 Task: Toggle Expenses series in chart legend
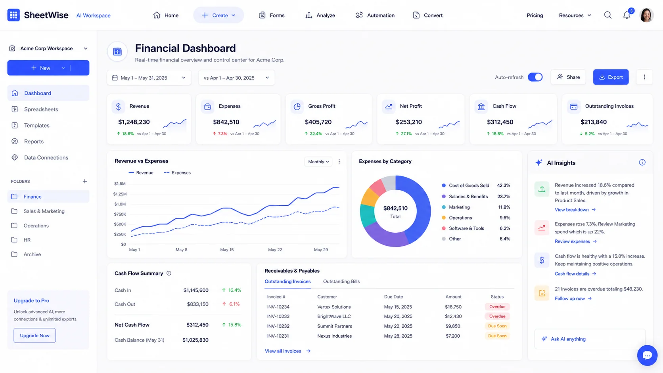tap(177, 173)
